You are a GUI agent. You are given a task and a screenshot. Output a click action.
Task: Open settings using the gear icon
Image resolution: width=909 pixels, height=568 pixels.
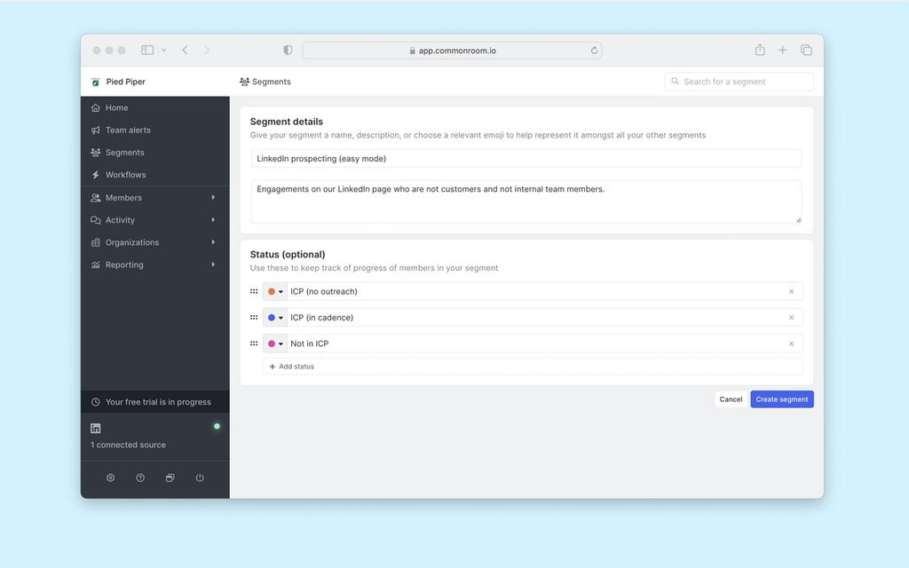tap(110, 477)
